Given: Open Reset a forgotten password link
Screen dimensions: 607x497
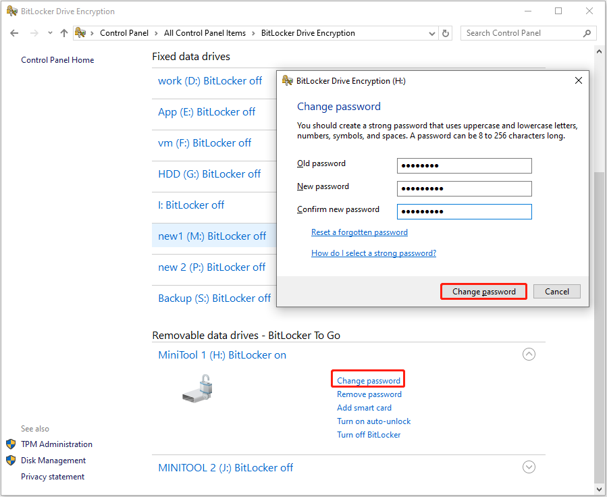Looking at the screenshot, I should [359, 232].
